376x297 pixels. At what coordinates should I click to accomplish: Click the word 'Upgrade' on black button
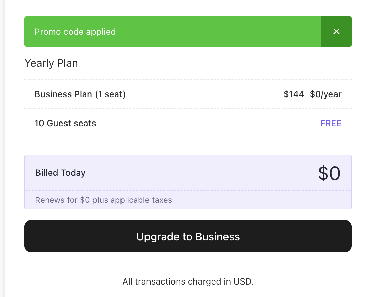[158, 236]
